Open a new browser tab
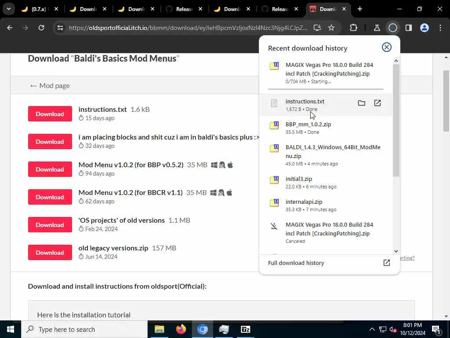Screen dimensions: 450x338 [359, 9]
